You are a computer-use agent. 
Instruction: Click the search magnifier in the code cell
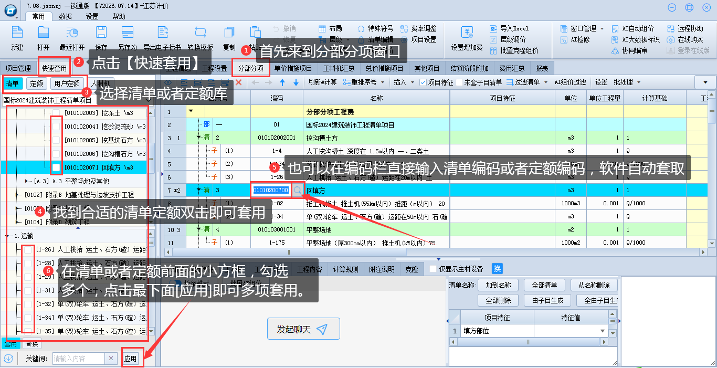297,190
